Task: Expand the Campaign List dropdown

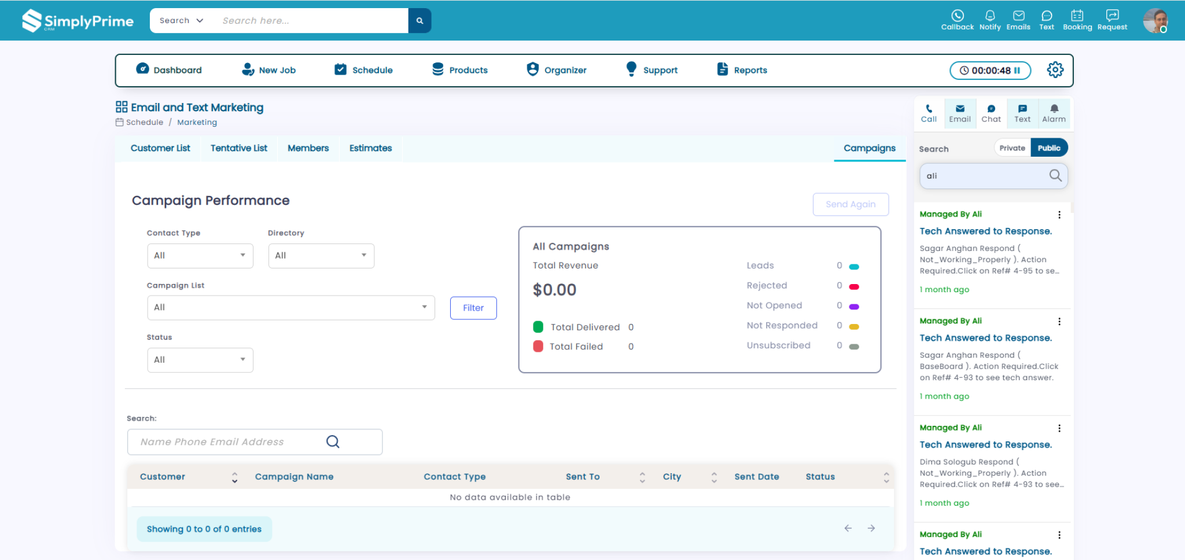Action: click(x=291, y=308)
